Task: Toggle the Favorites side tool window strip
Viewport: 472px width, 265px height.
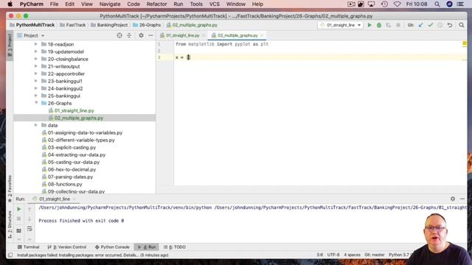Action: tap(10, 188)
